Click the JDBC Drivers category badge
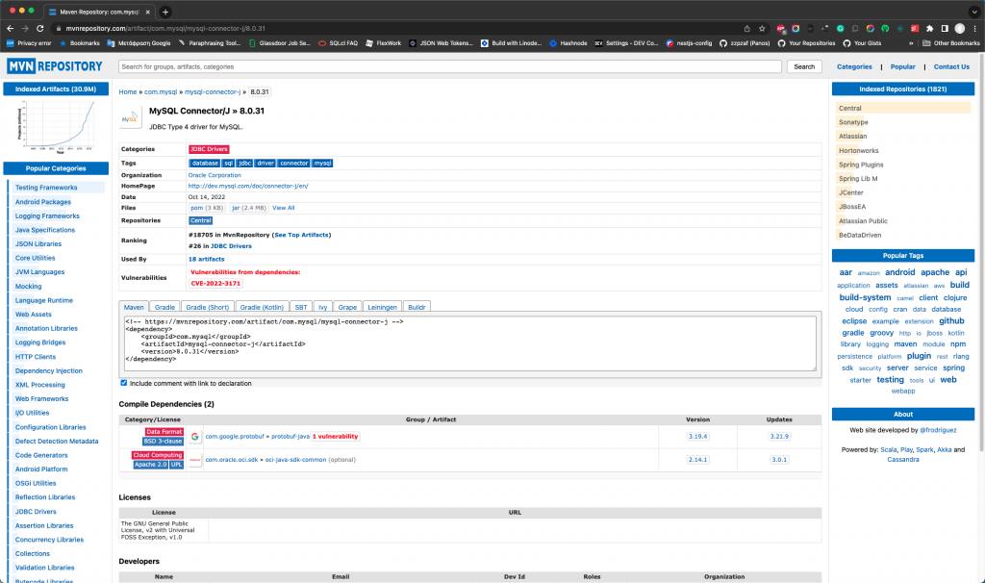 tap(209, 149)
